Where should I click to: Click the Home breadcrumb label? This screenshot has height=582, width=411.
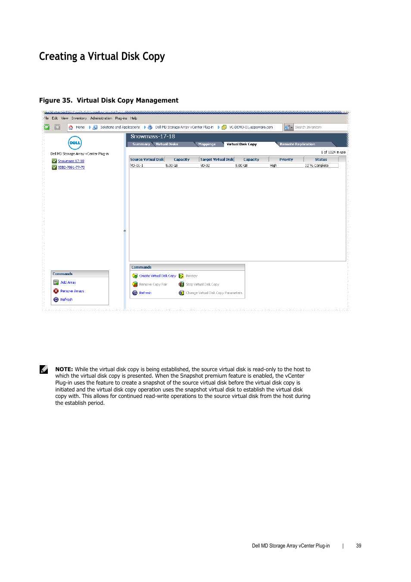(80, 127)
